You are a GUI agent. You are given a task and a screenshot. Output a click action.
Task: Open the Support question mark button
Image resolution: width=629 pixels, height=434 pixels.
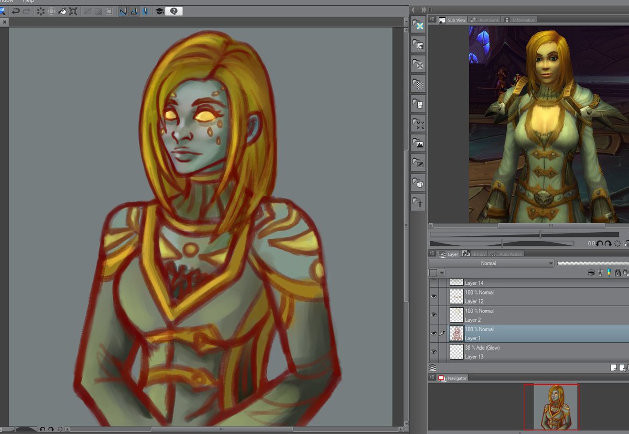[174, 11]
